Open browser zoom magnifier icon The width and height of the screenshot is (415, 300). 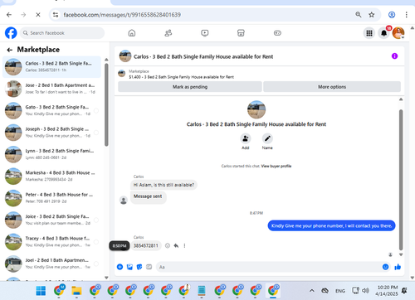(x=359, y=15)
